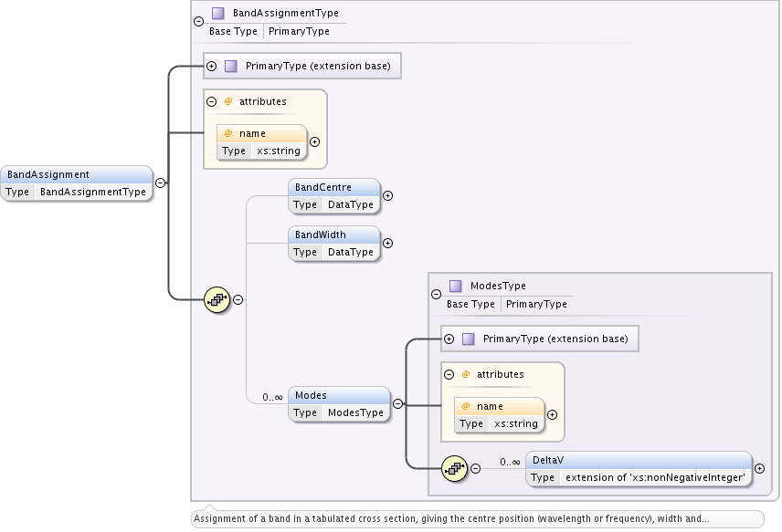
Task: Click the @ icon next to upper attributes
Action: [228, 101]
